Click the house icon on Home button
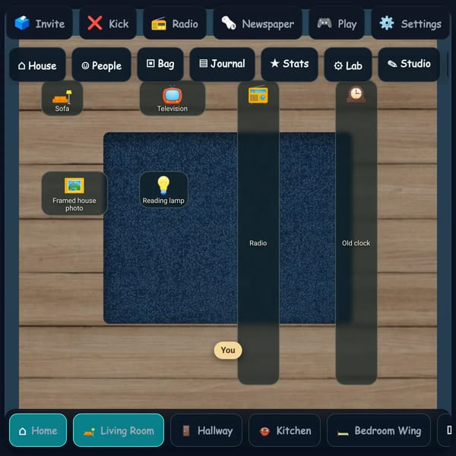 (x=22, y=431)
